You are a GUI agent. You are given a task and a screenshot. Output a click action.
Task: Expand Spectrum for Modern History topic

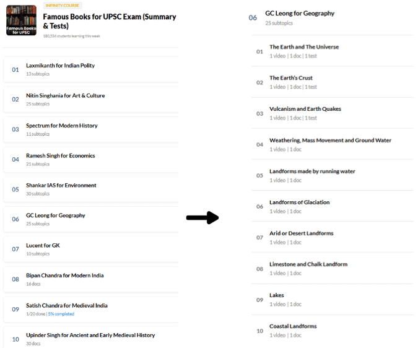click(91, 129)
